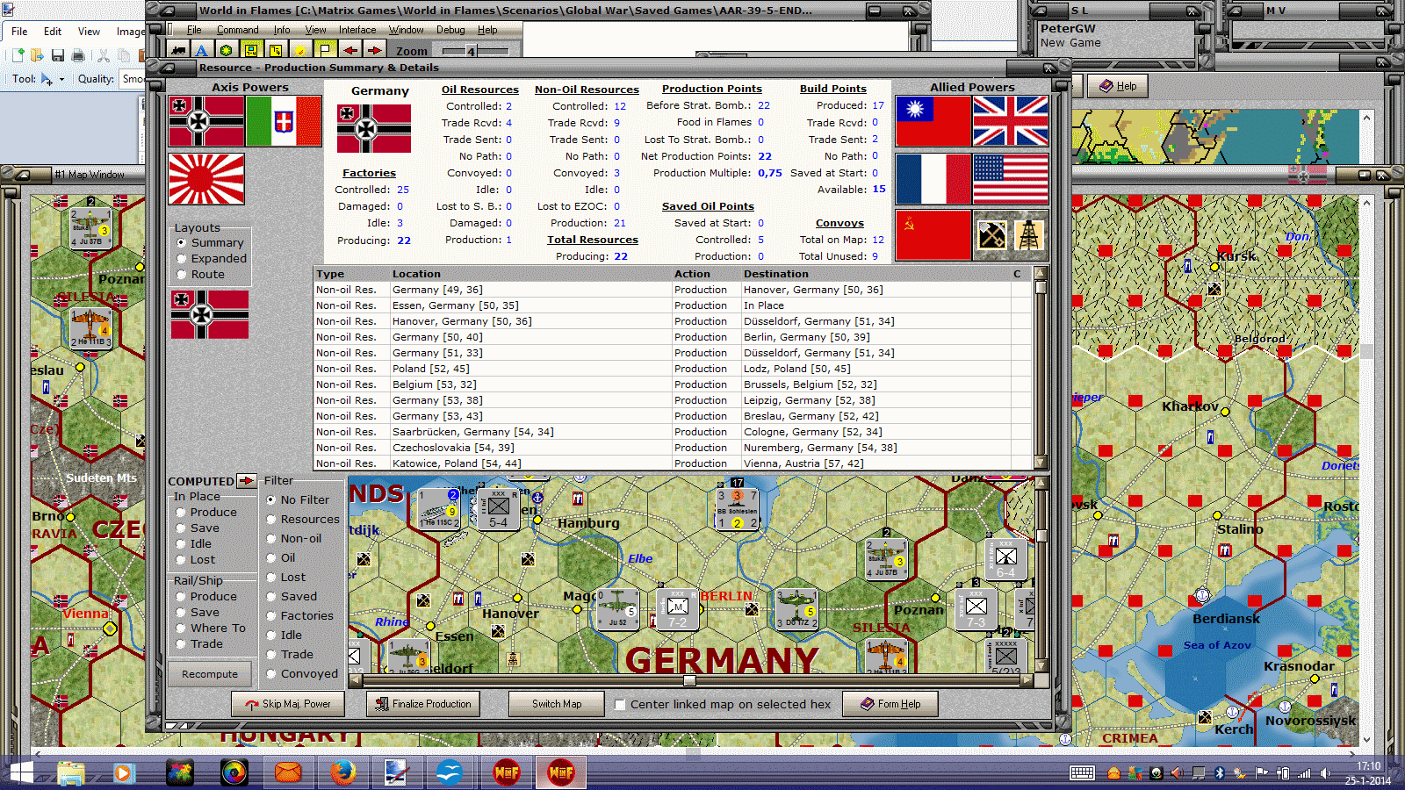The image size is (1405, 790).
Task: Click the blue letter A toolbar icon
Action: click(x=202, y=50)
